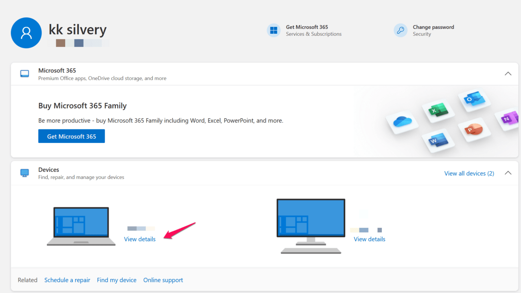Select the OneDrive cloud app icon
The height and width of the screenshot is (293, 521).
[x=403, y=121]
